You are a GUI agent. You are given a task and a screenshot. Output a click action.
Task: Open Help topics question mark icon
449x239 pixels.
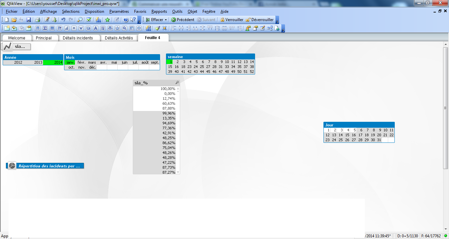point(126,20)
